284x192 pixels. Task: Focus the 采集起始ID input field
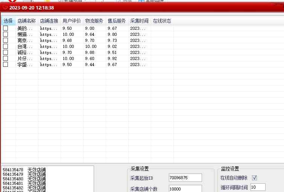point(185,178)
